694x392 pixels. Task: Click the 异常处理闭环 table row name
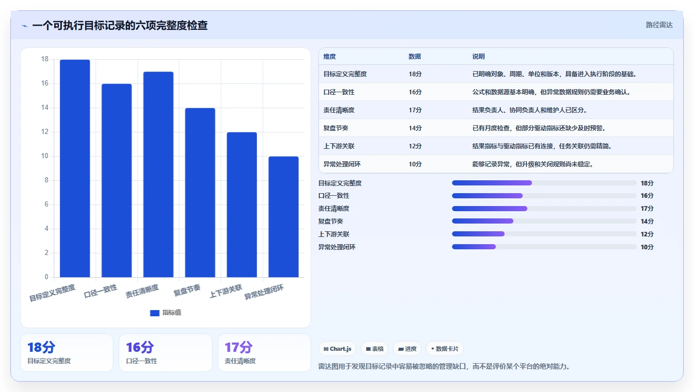pos(342,164)
